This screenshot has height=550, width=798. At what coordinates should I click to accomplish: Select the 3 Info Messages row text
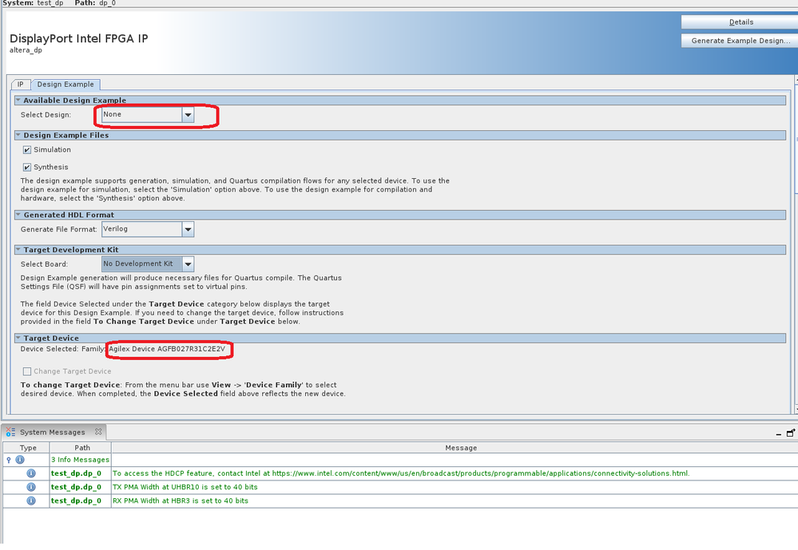[80, 460]
